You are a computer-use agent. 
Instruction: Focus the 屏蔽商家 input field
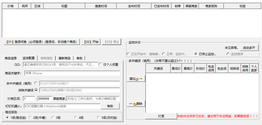pyautogui.click(x=93, y=99)
